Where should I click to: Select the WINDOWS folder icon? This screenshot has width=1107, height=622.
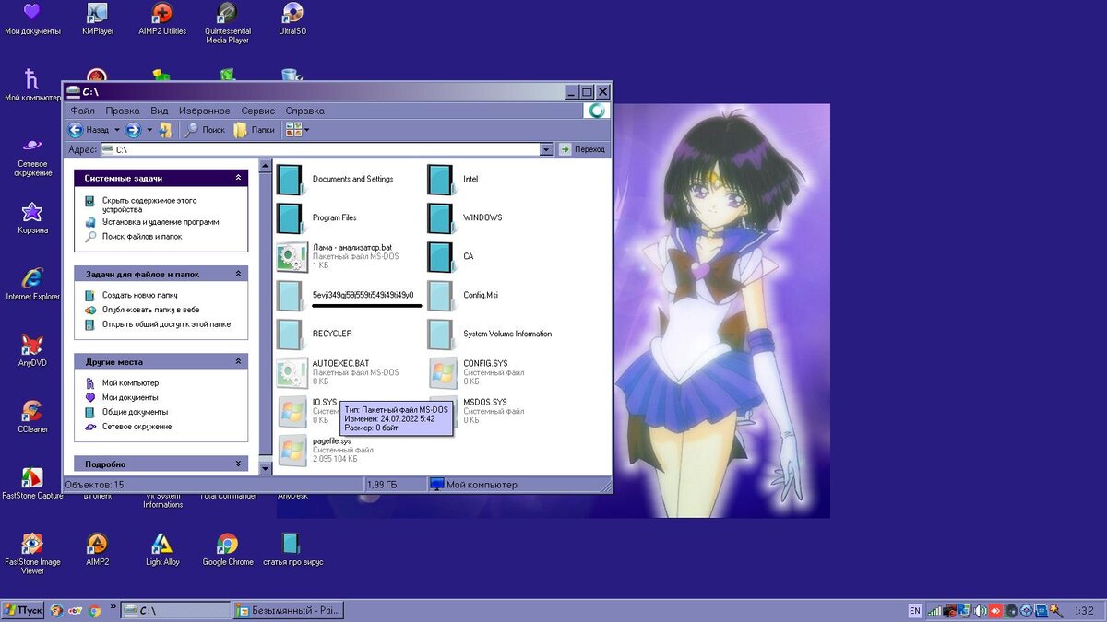coord(443,217)
